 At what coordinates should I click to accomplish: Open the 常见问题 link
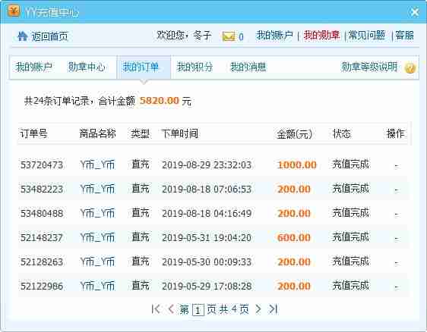(x=366, y=36)
